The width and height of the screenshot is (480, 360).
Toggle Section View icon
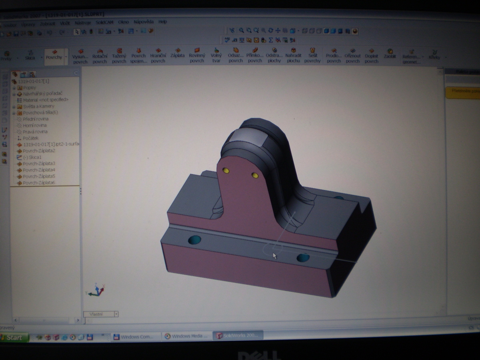(348, 31)
